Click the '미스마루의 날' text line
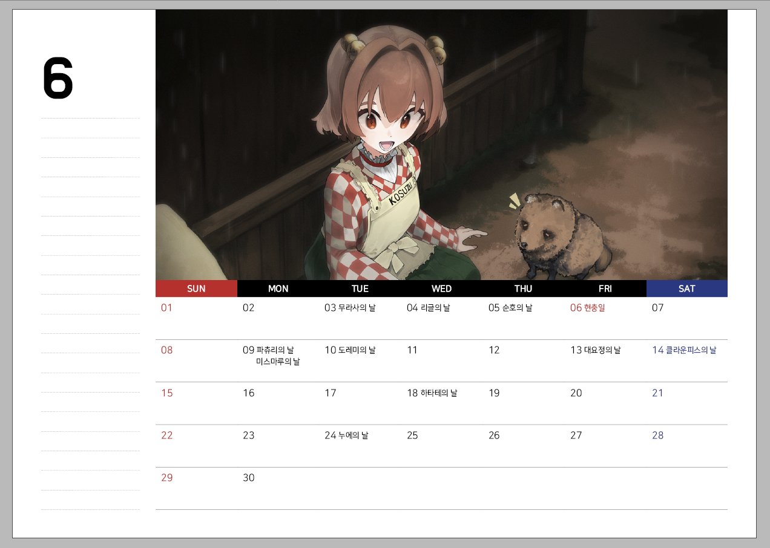 (x=278, y=362)
